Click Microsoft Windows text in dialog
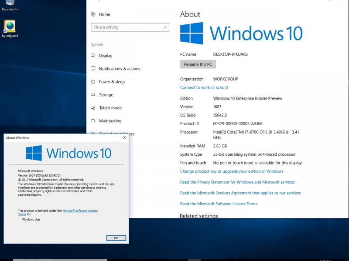The width and height of the screenshot is (349, 261). click(x=30, y=171)
